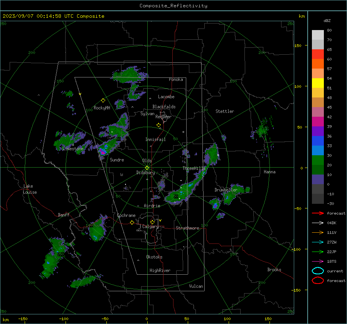Click the Sundre city label
The width and height of the screenshot is (347, 324).
(117, 160)
